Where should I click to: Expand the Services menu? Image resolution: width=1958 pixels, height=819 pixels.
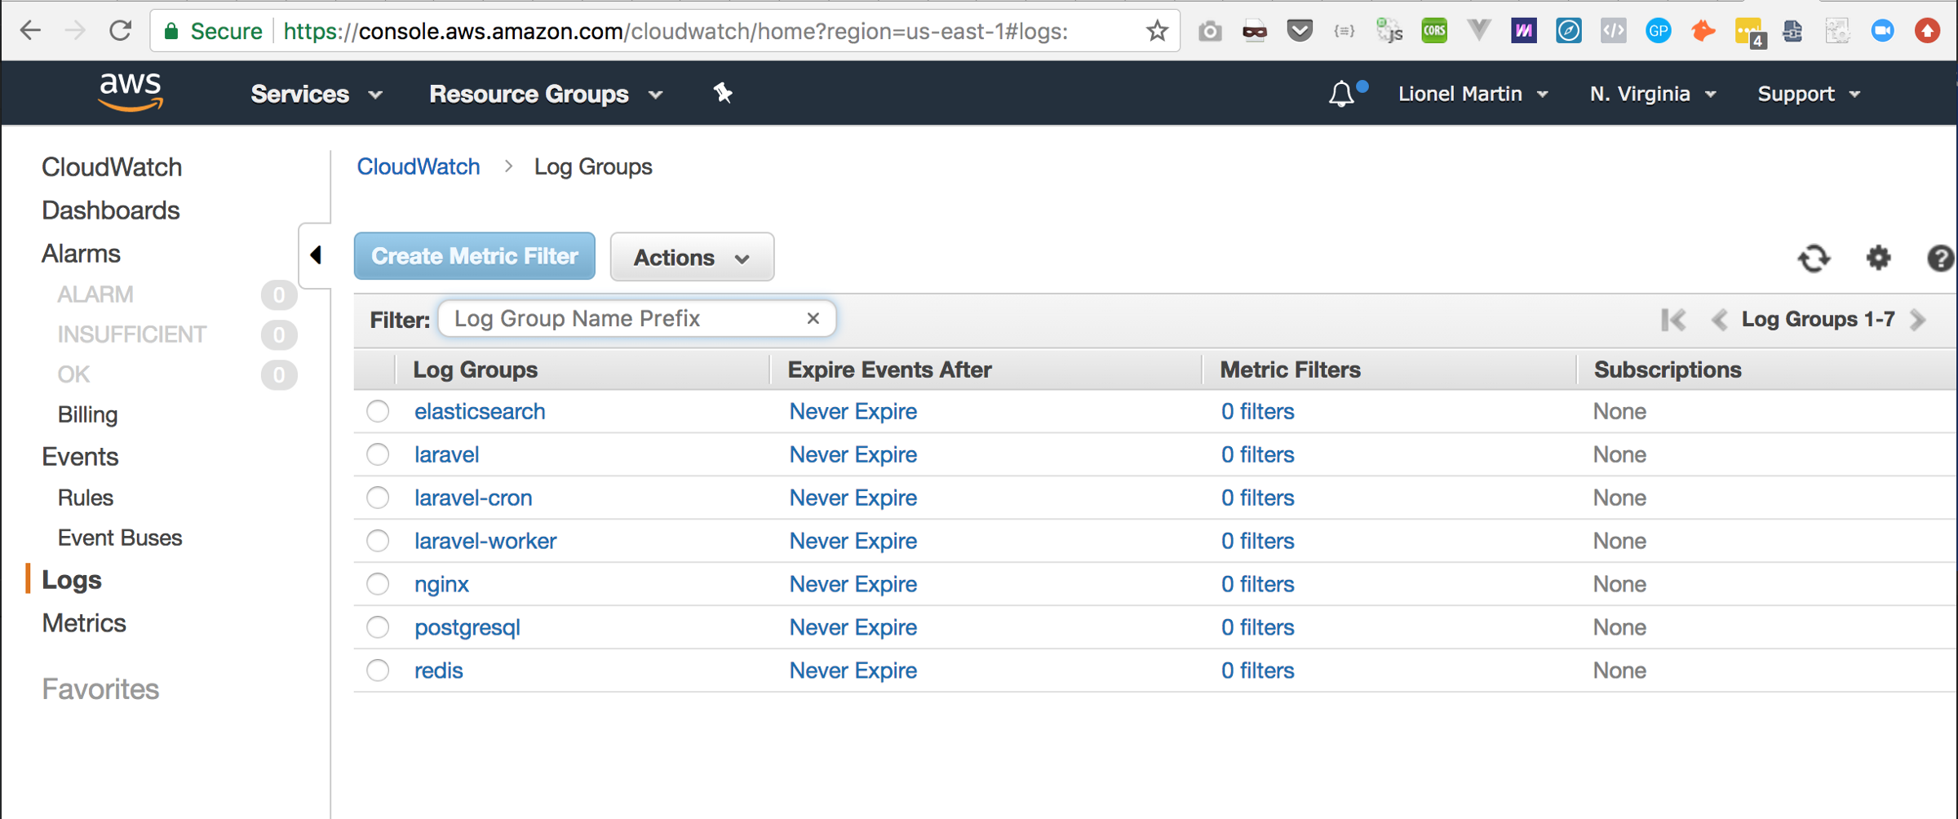tap(316, 95)
